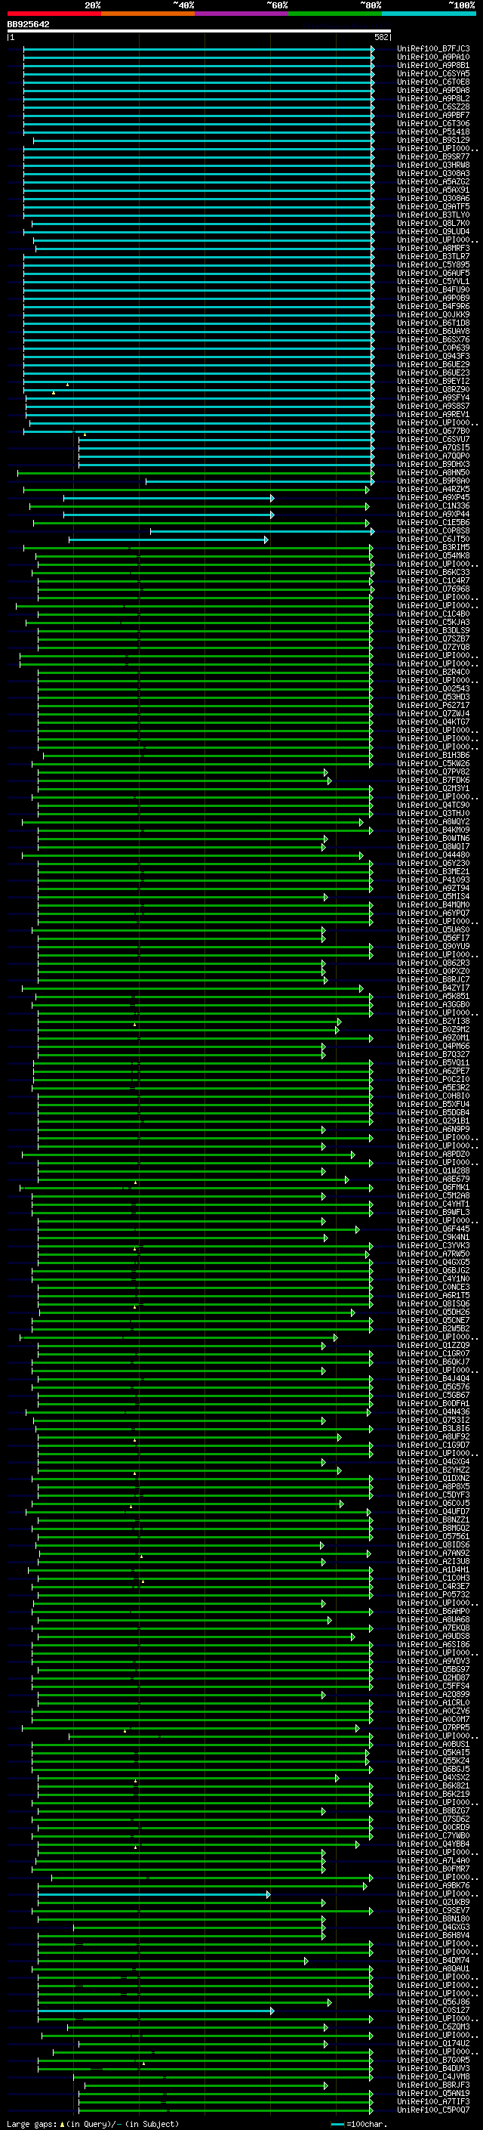
Task: Select label UniRef100_C6SZ28
Action: click(x=433, y=107)
